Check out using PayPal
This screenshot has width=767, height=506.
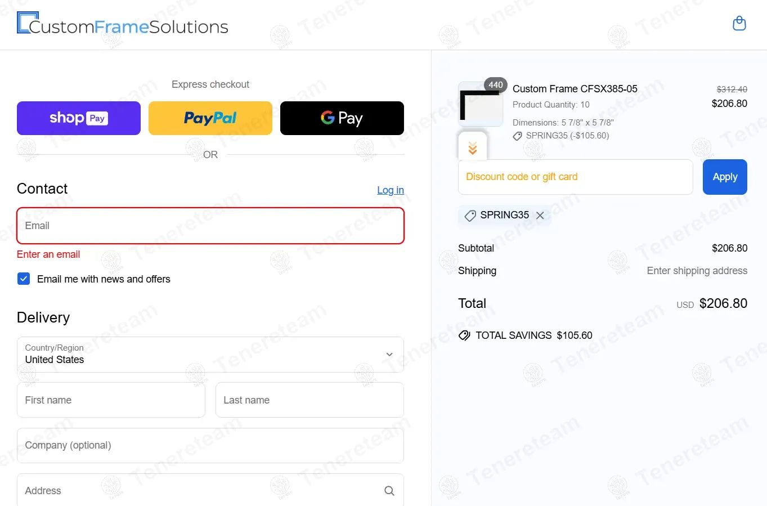pyautogui.click(x=210, y=118)
